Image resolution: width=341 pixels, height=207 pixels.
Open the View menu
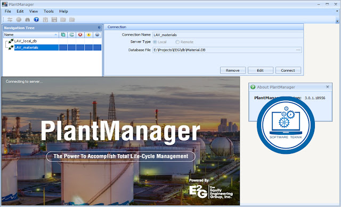34,11
